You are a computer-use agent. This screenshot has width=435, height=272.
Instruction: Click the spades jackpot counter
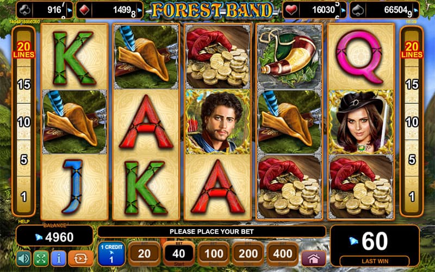click(x=384, y=10)
